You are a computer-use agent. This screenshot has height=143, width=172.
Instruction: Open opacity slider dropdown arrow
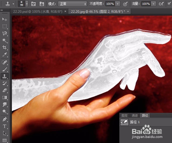(x=118, y=4)
